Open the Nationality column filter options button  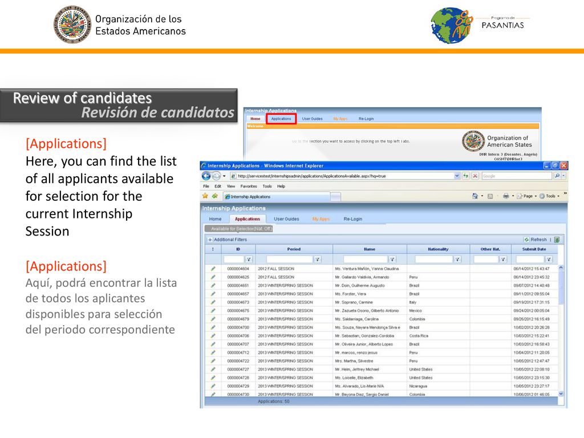tap(457, 259)
